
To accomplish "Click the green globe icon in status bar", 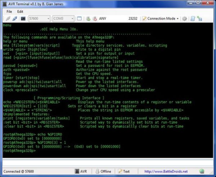I will coord(202,171).
